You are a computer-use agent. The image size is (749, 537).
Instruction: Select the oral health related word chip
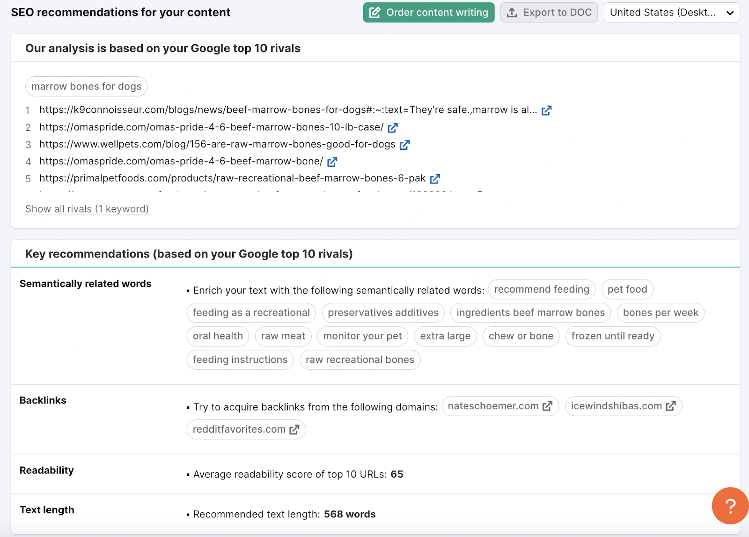[217, 336]
